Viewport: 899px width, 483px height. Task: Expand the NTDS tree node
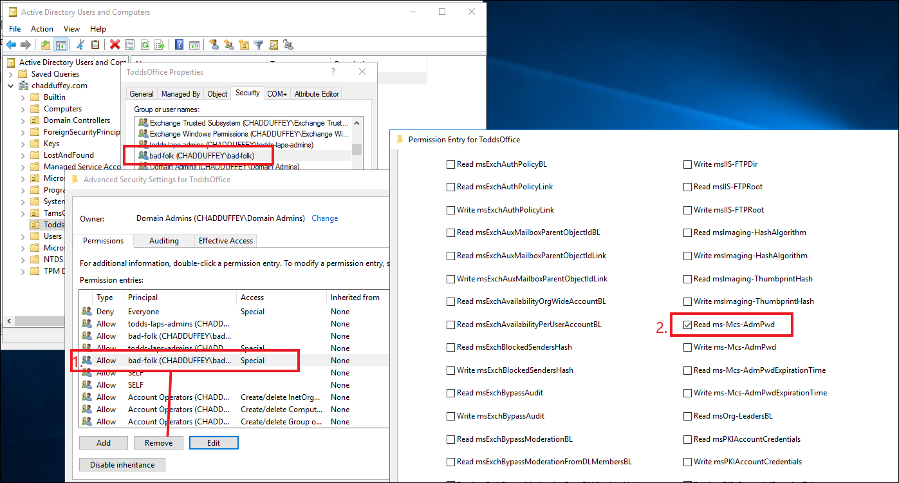23,260
